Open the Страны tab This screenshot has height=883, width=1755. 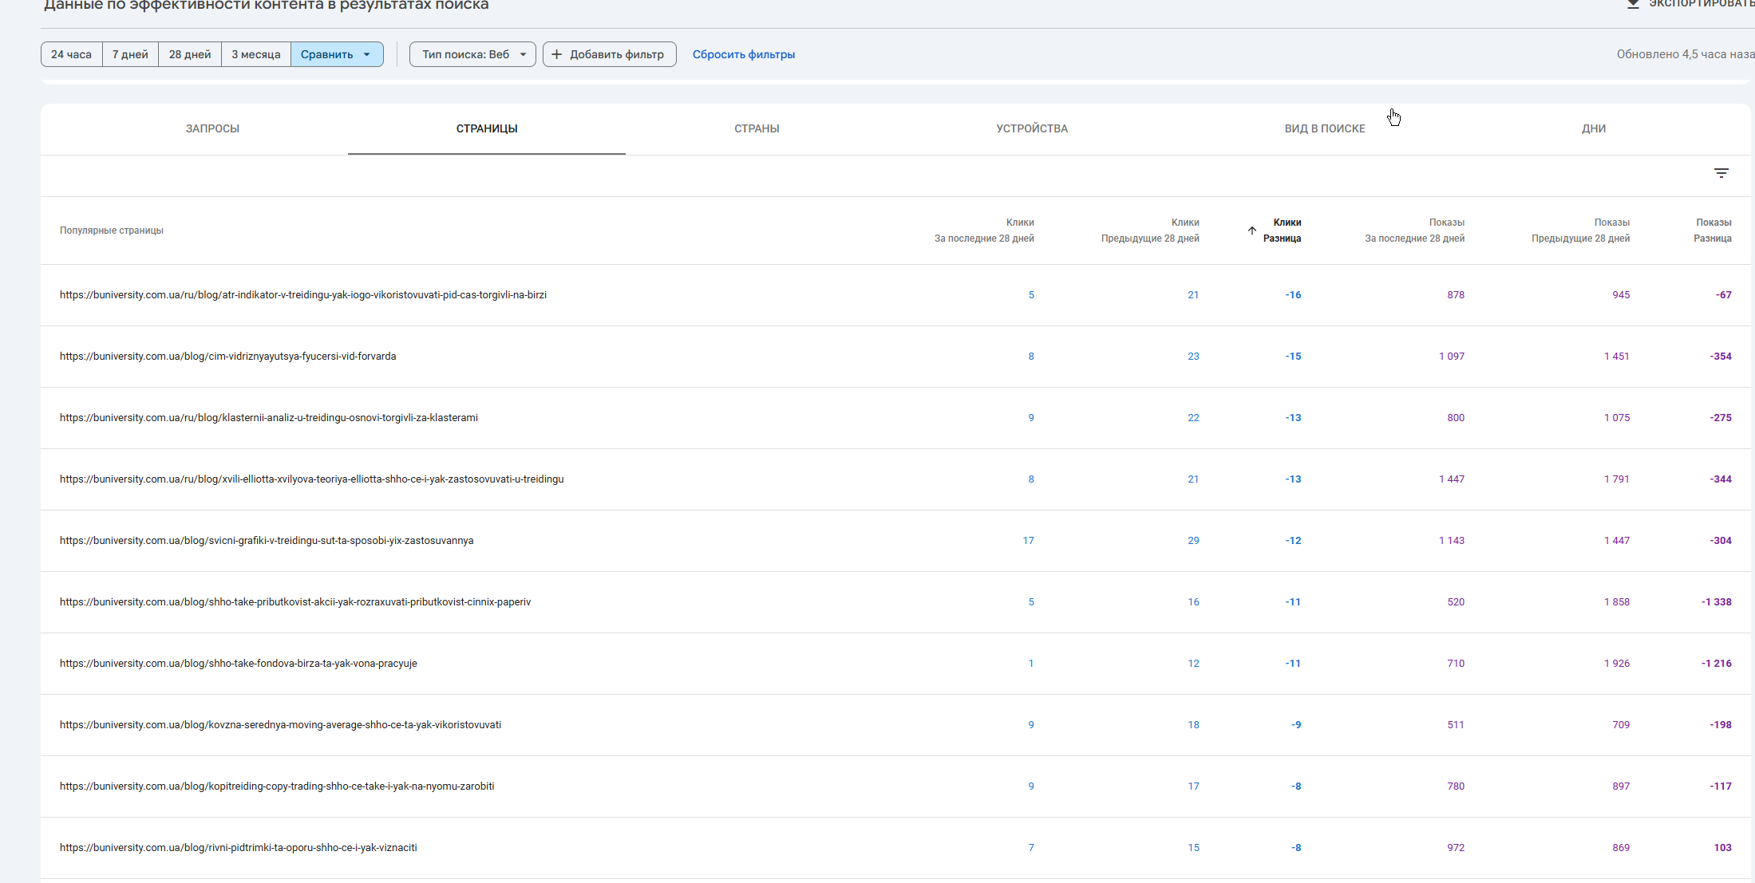pos(757,128)
